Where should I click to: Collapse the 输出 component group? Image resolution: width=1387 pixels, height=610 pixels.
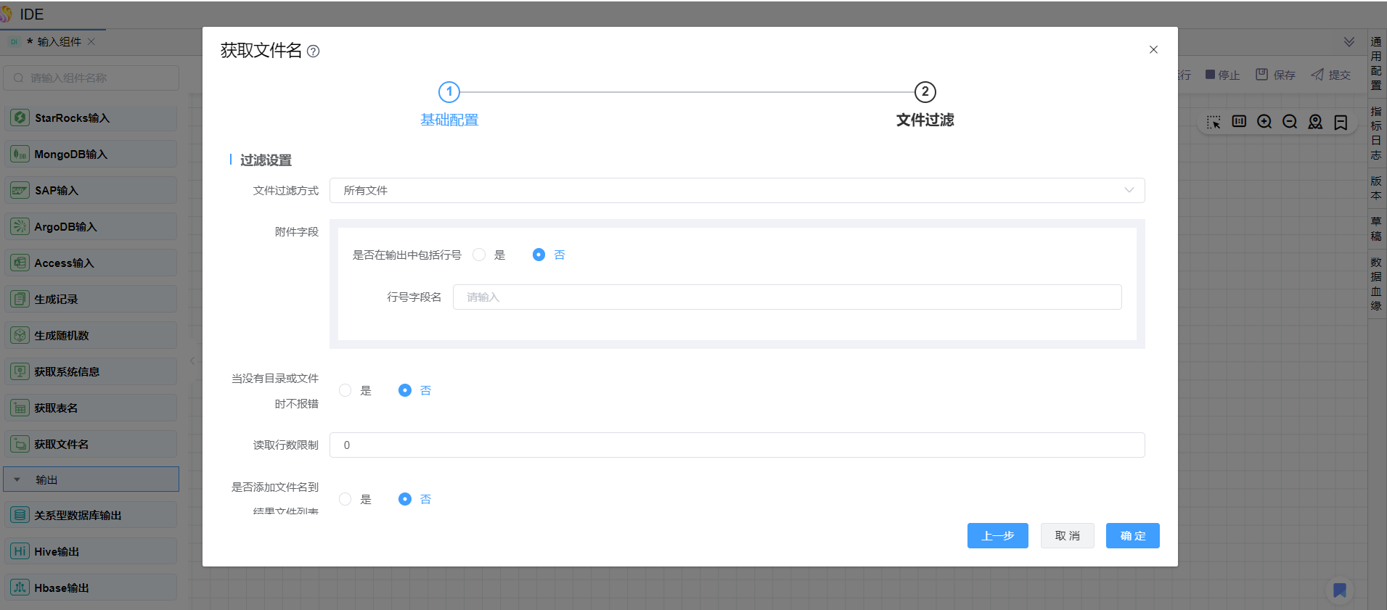[x=17, y=479]
